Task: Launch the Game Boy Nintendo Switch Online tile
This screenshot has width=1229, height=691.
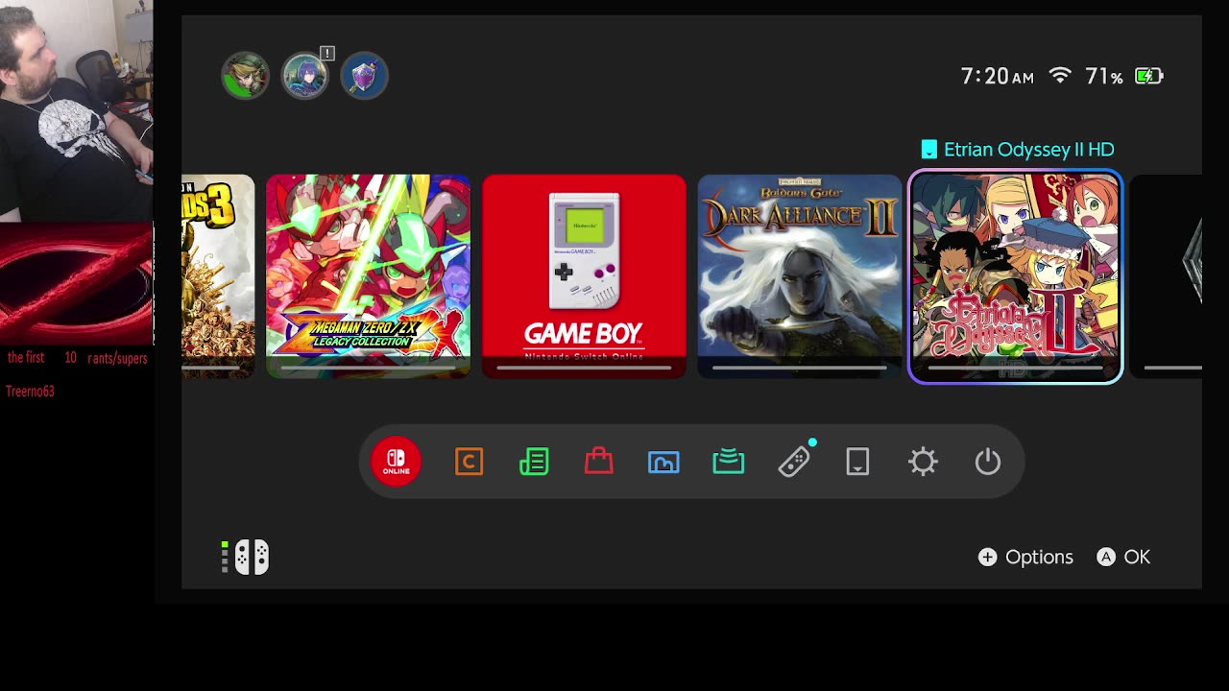Action: pyautogui.click(x=584, y=276)
